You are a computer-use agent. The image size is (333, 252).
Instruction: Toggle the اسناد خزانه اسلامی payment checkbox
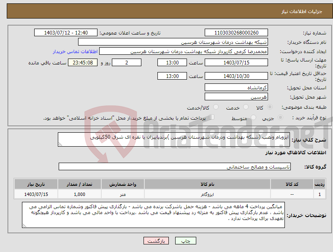pos(211,117)
